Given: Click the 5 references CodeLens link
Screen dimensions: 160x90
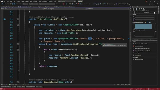Looking at the screenshot, I should tap(33, 17).
